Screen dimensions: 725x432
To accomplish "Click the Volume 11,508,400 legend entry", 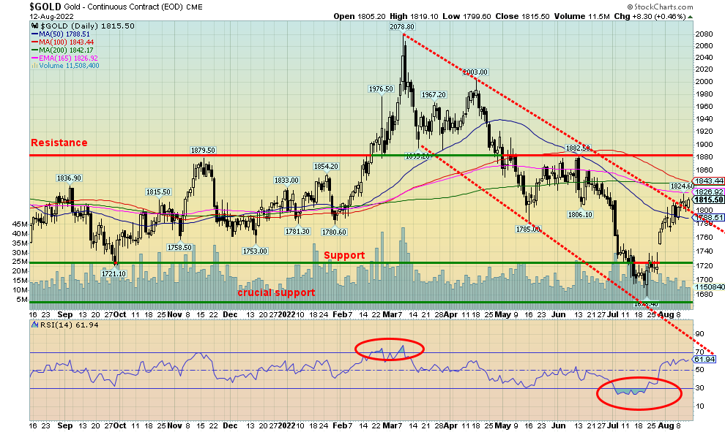I will (x=66, y=66).
